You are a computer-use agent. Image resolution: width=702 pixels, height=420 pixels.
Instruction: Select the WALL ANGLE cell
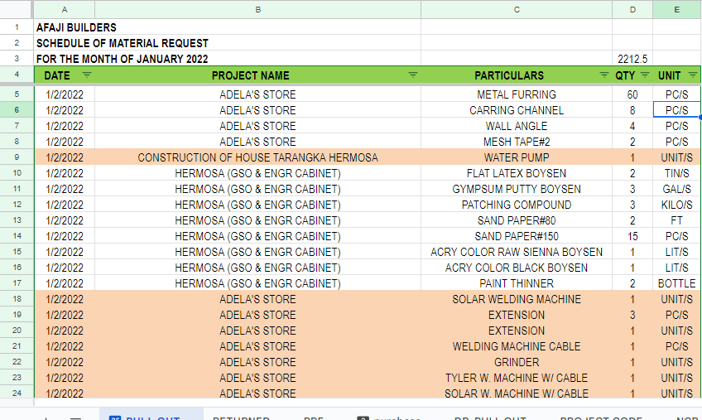pyautogui.click(x=517, y=126)
